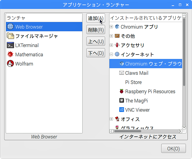Click the インストールされているアプリケーション column header
The height and width of the screenshot is (159, 192).
tap(146, 18)
